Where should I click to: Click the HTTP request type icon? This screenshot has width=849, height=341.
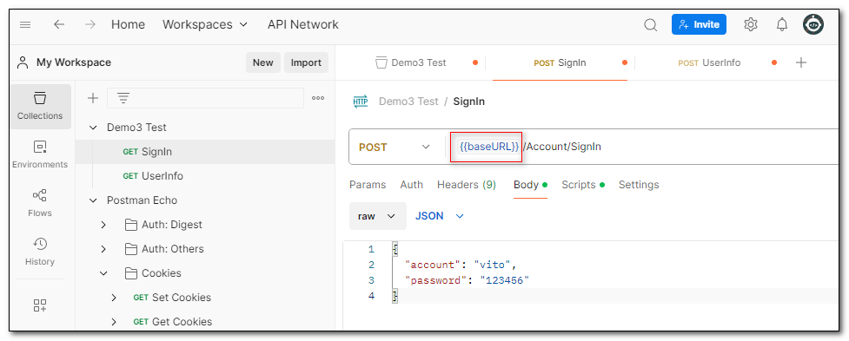pyautogui.click(x=361, y=101)
